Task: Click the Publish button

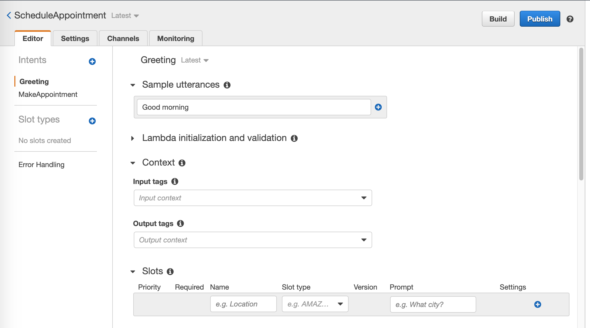Action: (540, 19)
